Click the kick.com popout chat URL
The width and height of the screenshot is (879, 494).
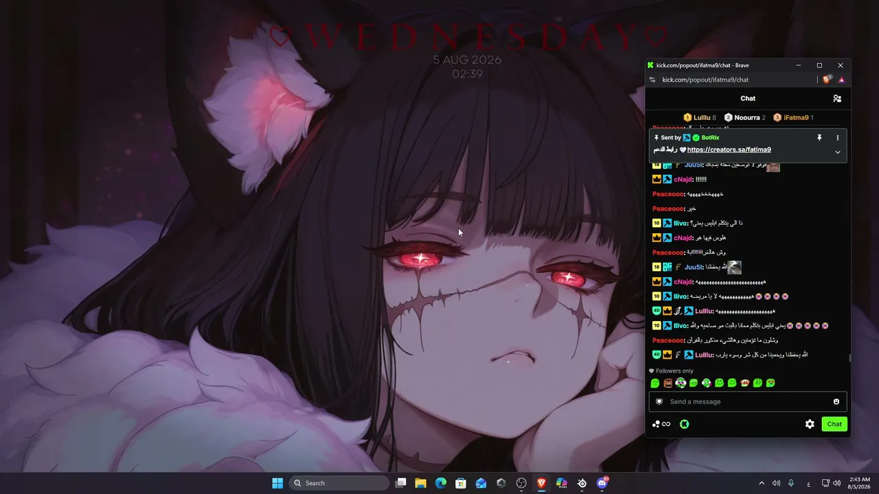tap(705, 80)
